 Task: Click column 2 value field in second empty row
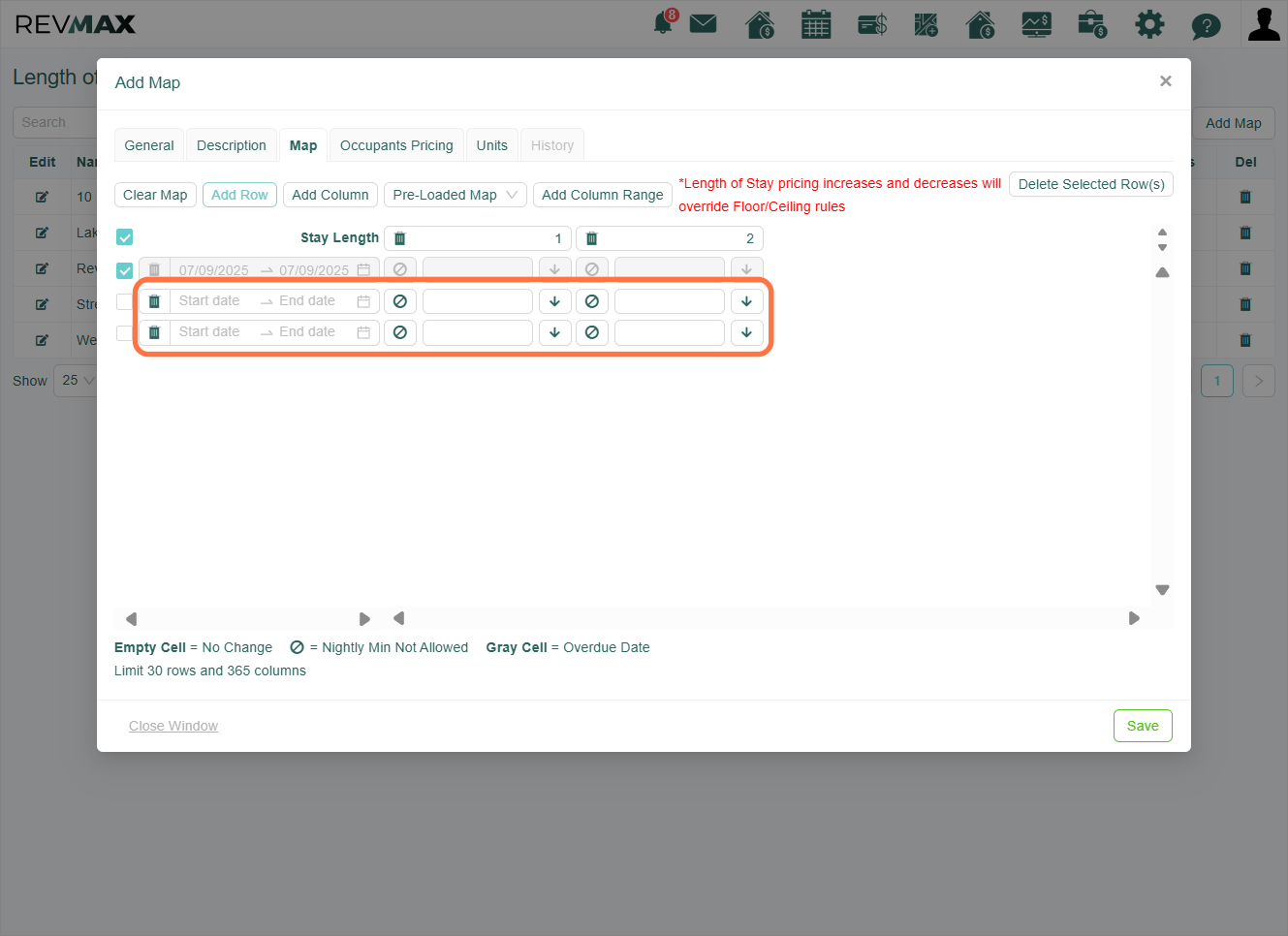[x=670, y=332]
